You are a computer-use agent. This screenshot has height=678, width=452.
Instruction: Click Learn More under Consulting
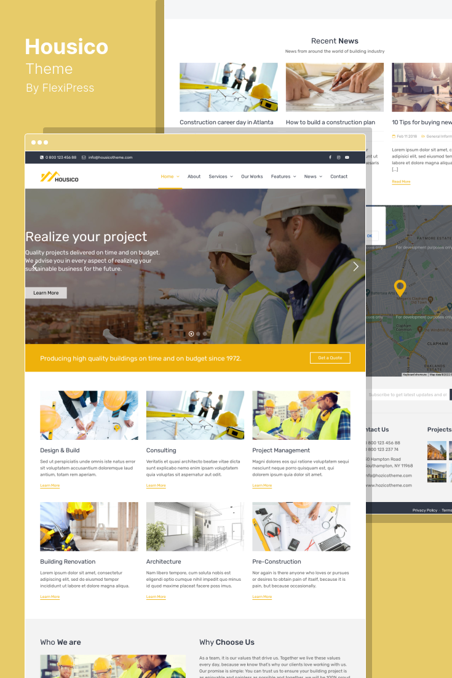coord(156,485)
